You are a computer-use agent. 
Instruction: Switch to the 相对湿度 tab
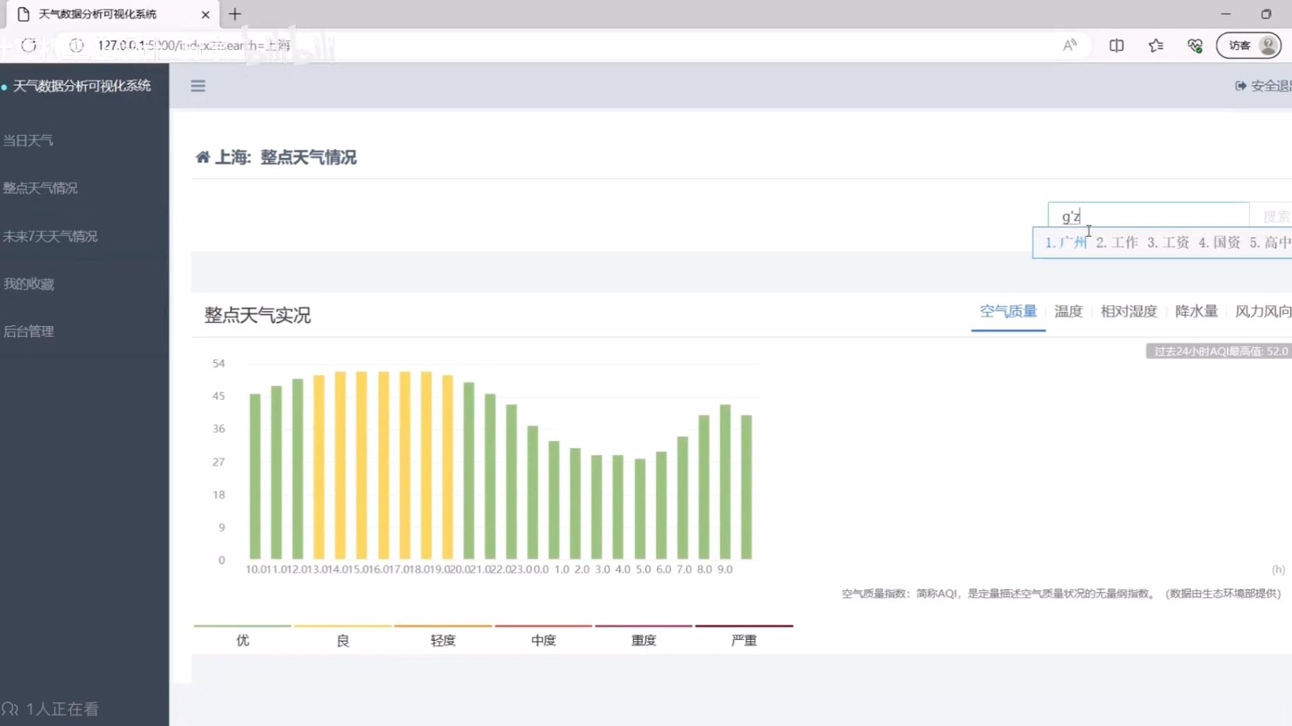click(1129, 311)
